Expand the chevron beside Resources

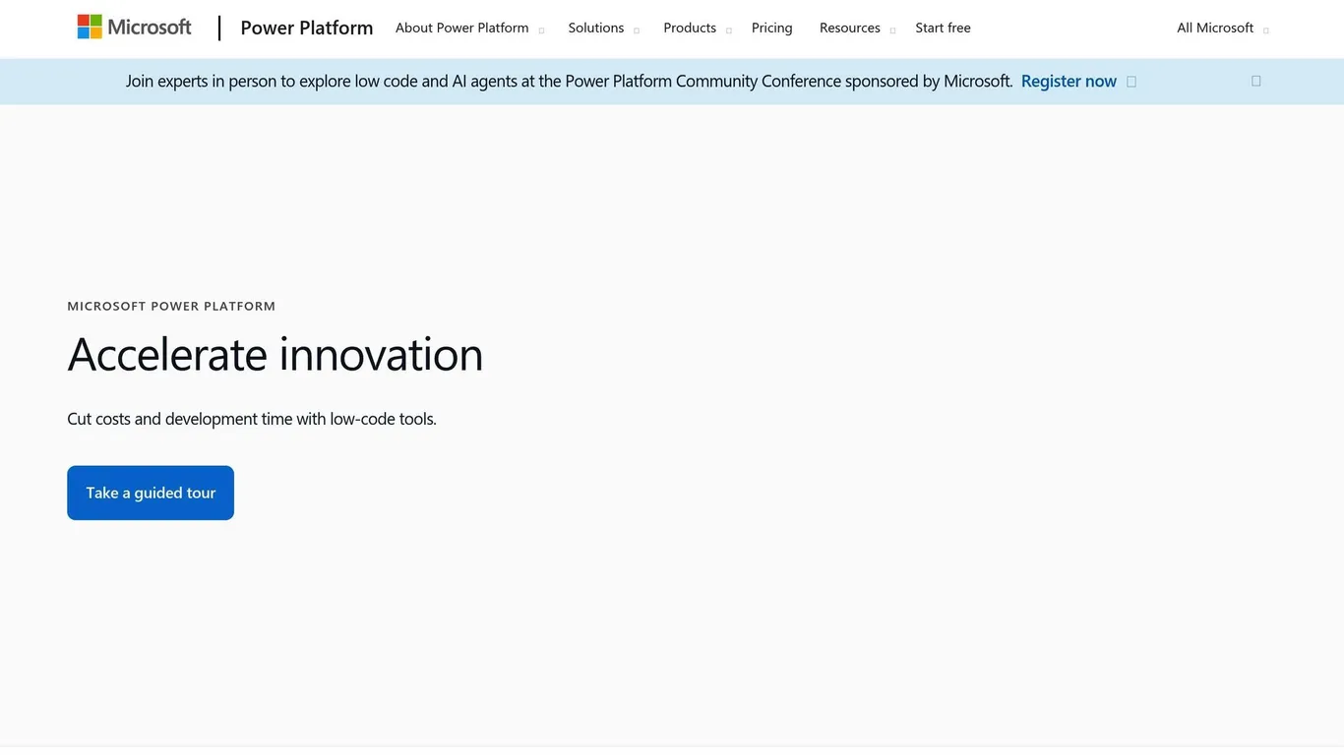pyautogui.click(x=892, y=29)
